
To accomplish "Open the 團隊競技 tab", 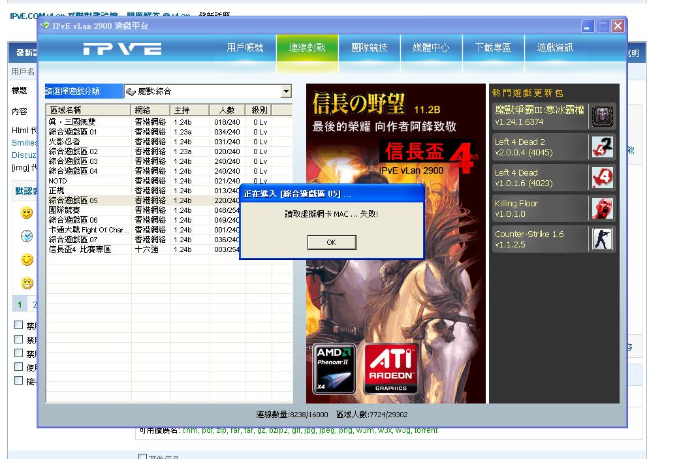I will pyautogui.click(x=370, y=48).
